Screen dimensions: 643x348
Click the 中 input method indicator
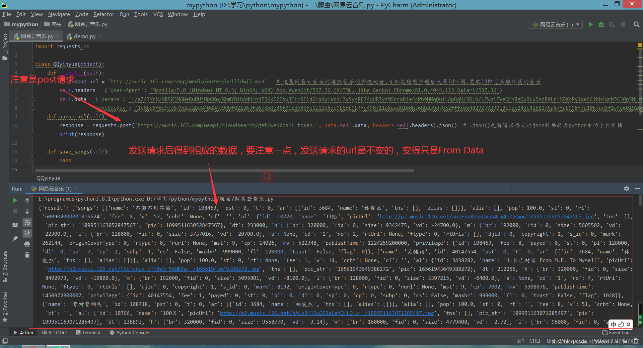point(613,324)
